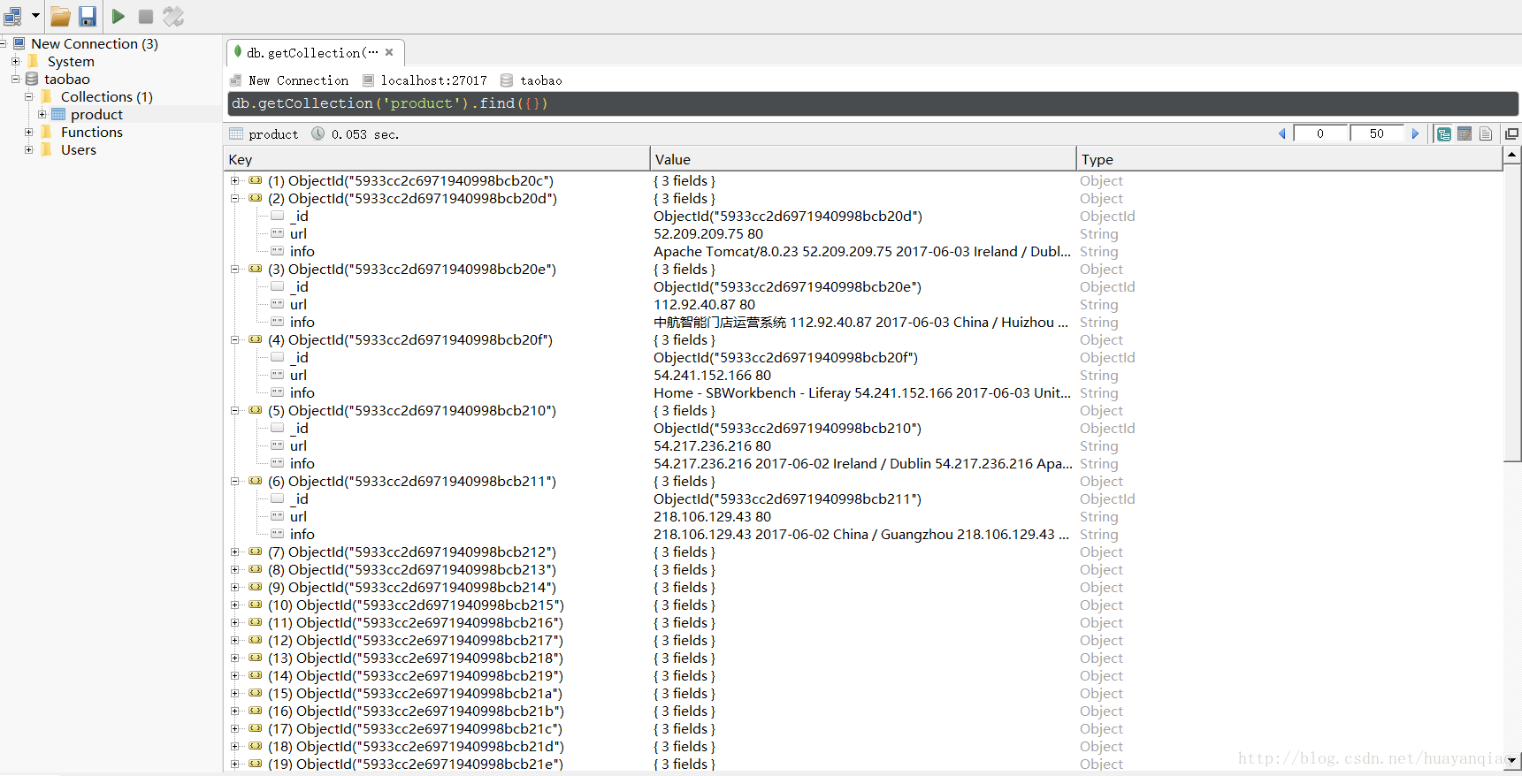Screen dimensions: 1522x776
Task: Click the System folder icon
Action: [x=33, y=61]
